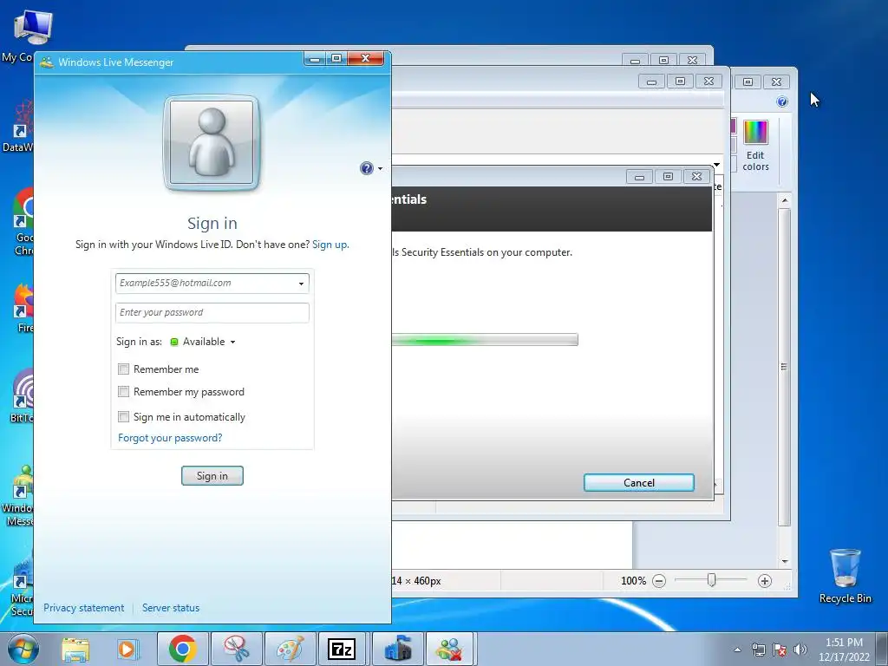Click the Messenger profile picture avatar
Image resolution: width=888 pixels, height=666 pixels.
212,142
